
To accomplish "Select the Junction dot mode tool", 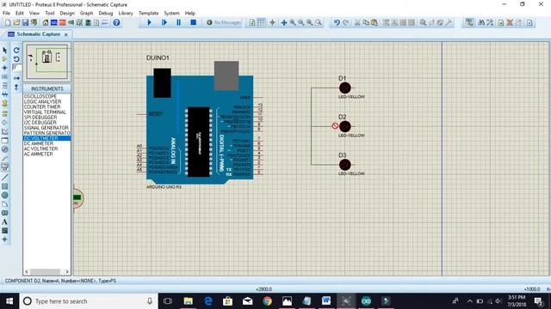I will click(x=4, y=68).
